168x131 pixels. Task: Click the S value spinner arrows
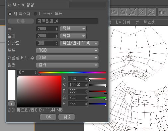pyautogui.click(x=86, y=79)
